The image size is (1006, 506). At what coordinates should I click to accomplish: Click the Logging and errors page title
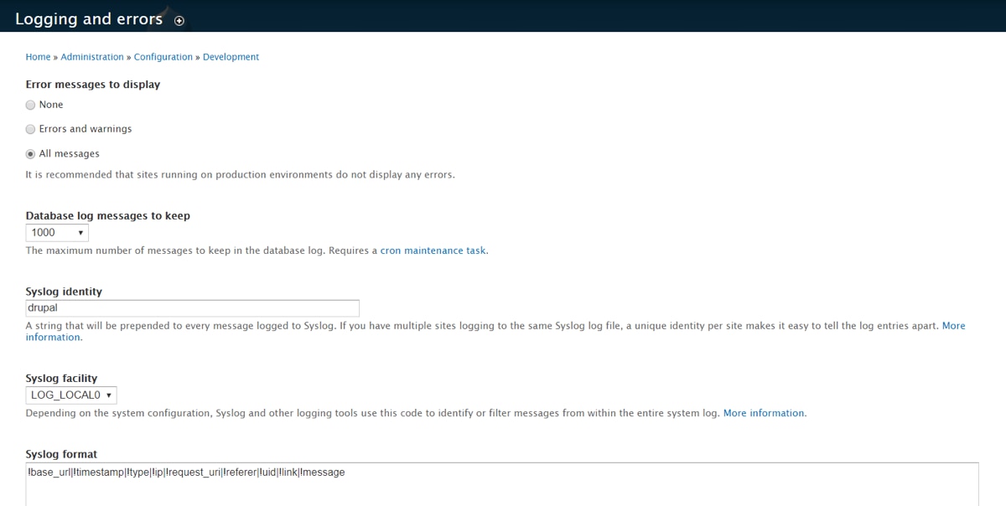(x=89, y=19)
